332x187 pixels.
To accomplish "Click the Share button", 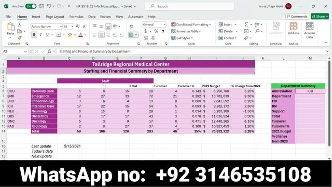I will point(320,16).
